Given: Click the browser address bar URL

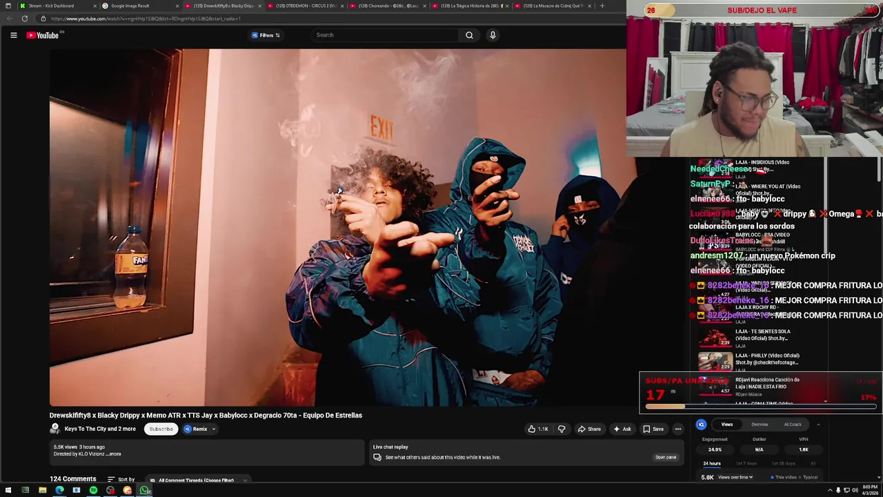Looking at the screenshot, I should point(146,19).
